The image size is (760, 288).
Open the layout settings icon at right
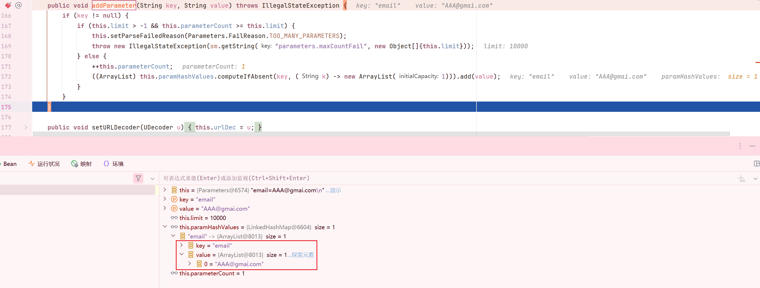pos(756,164)
